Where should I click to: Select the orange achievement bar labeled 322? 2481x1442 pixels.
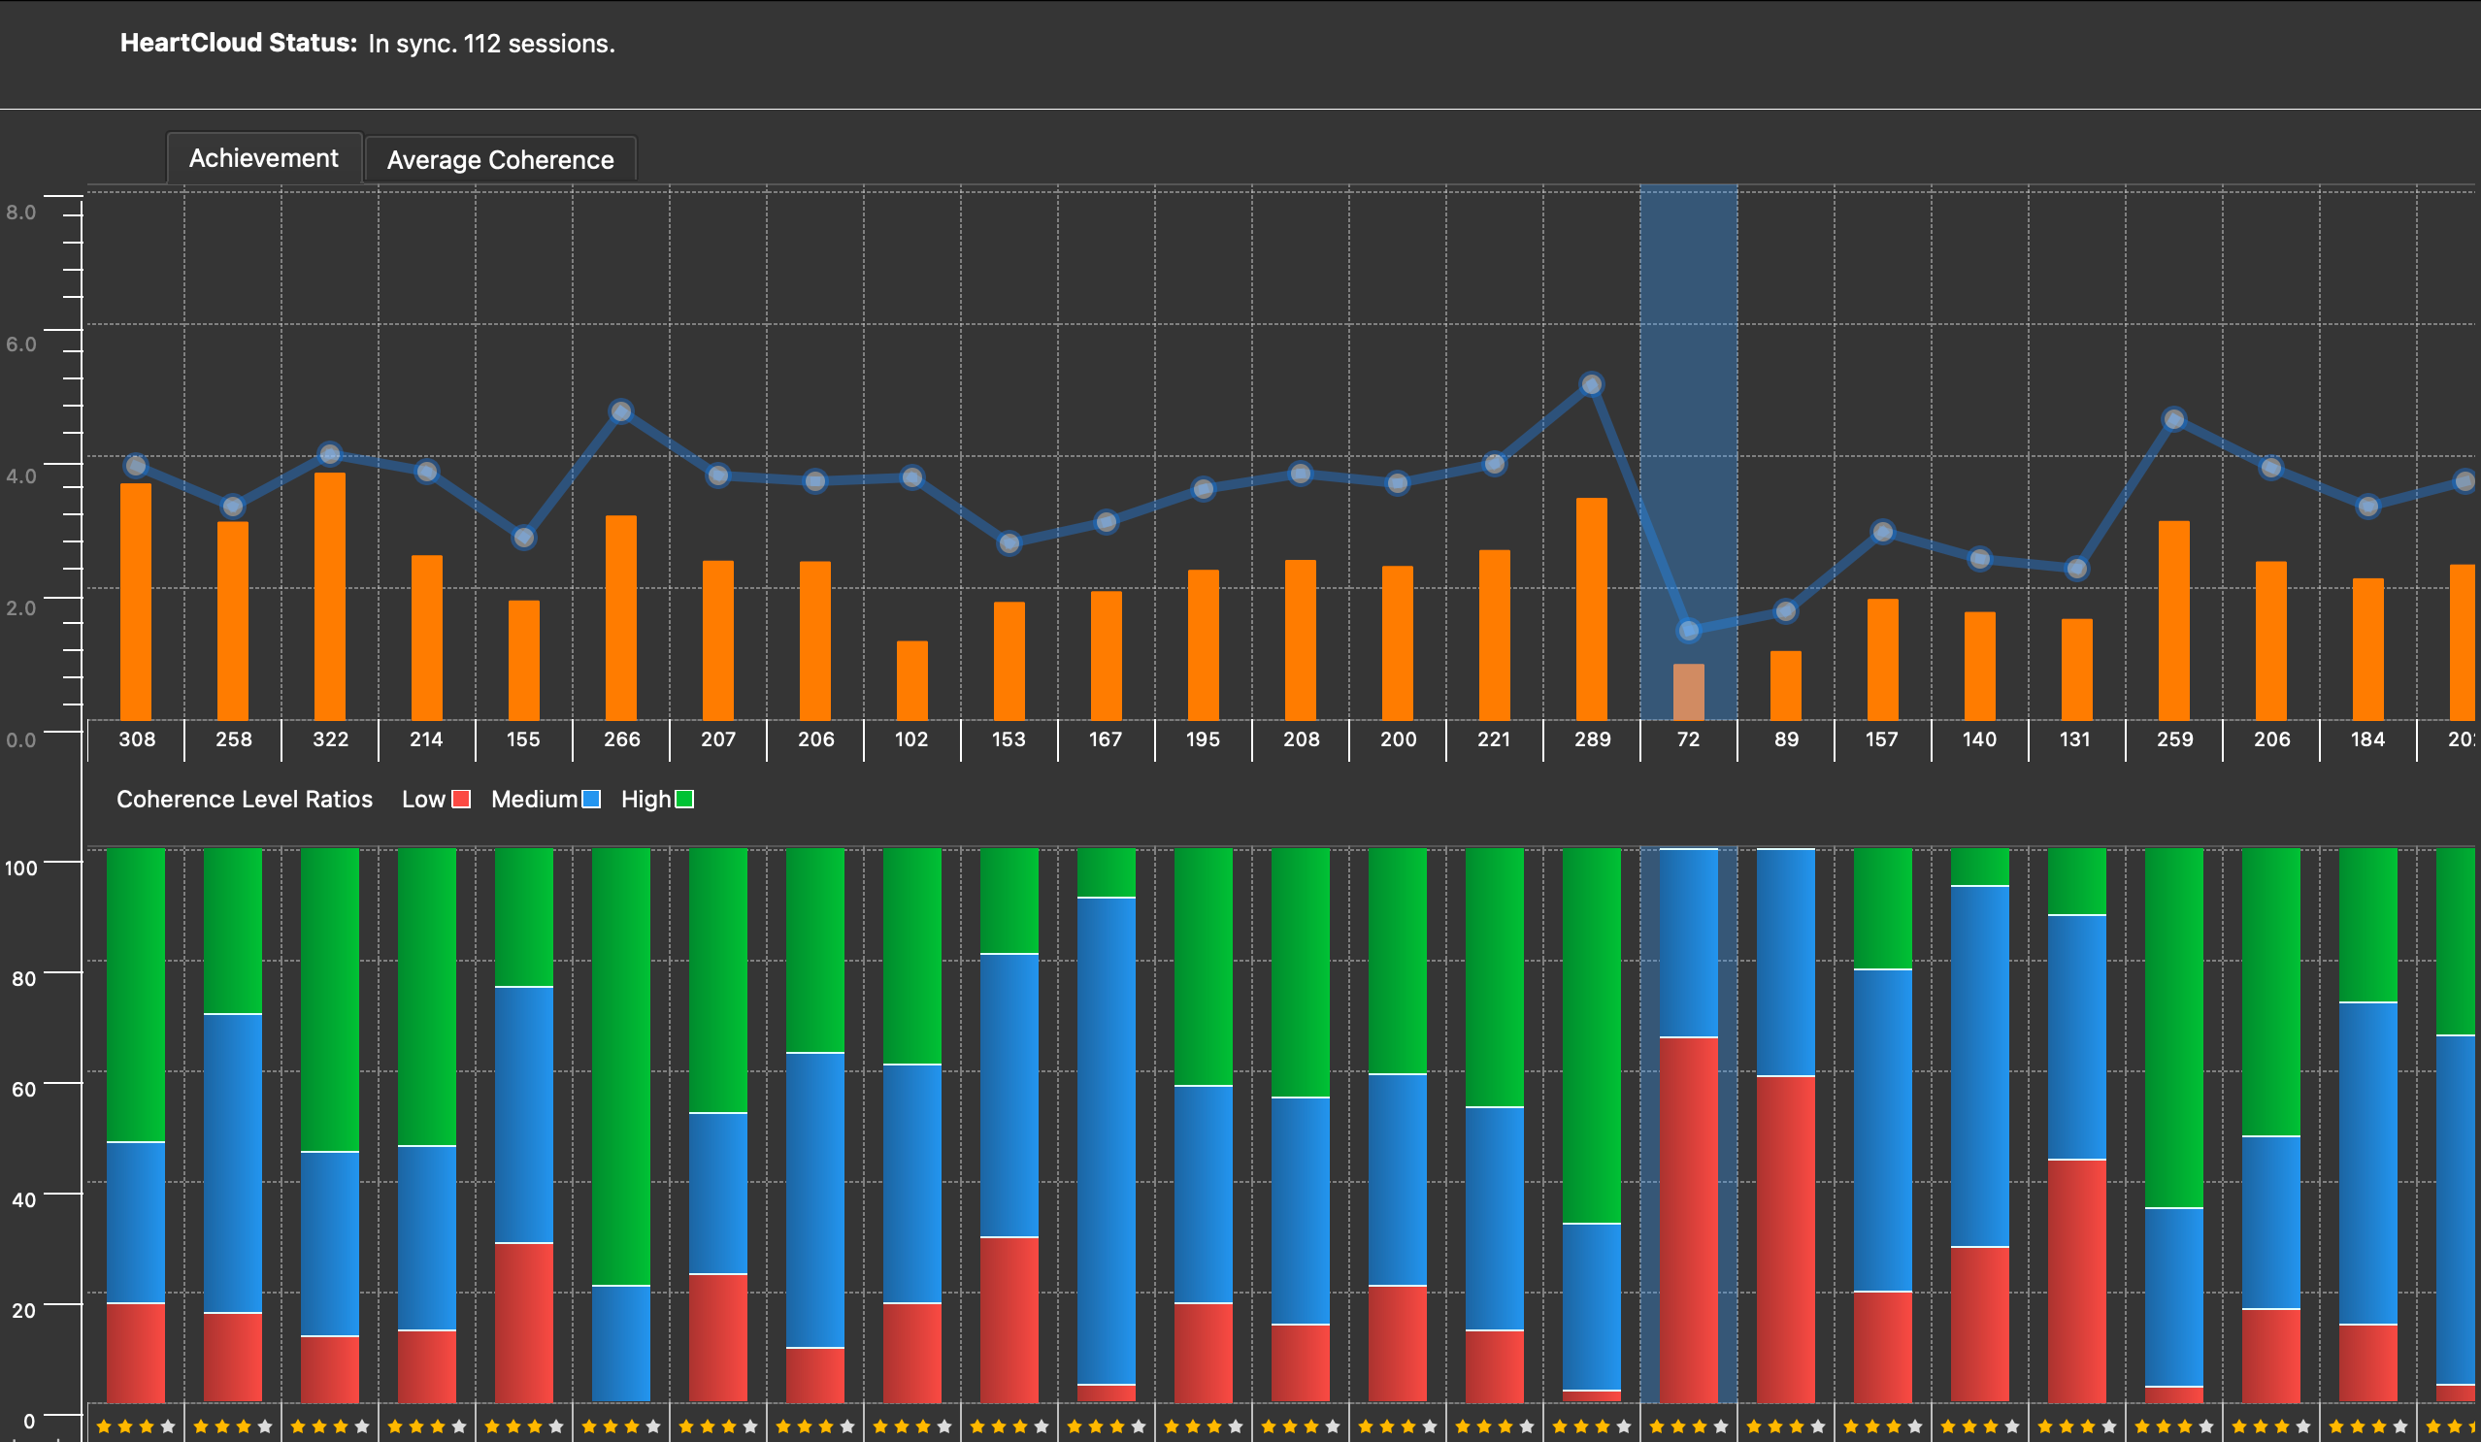[x=330, y=596]
